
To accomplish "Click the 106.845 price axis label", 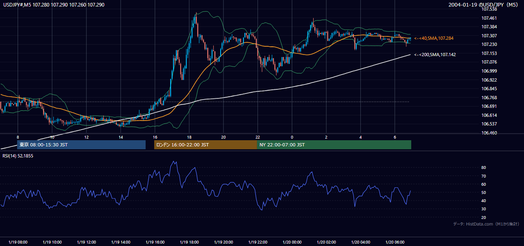I will pyautogui.click(x=490, y=89).
